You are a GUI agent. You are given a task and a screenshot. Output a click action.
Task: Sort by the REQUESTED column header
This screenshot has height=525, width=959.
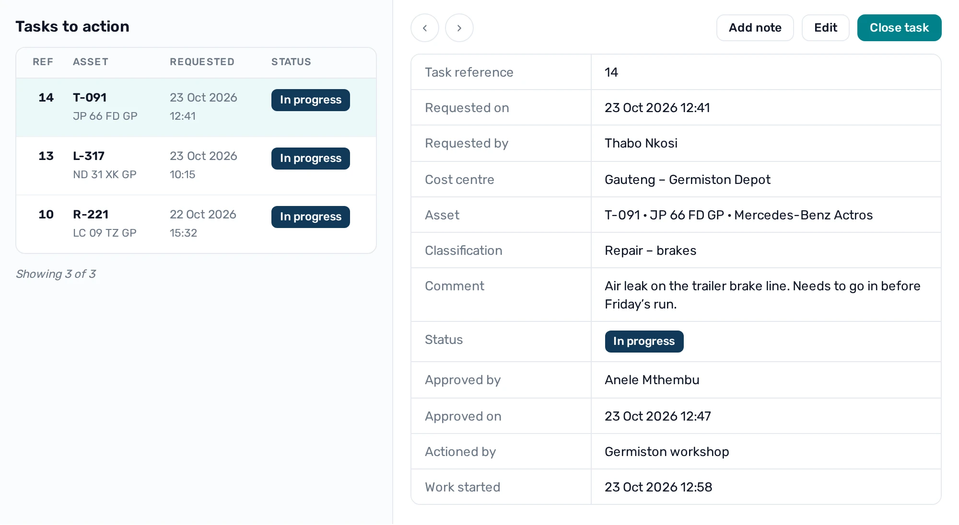tap(202, 62)
